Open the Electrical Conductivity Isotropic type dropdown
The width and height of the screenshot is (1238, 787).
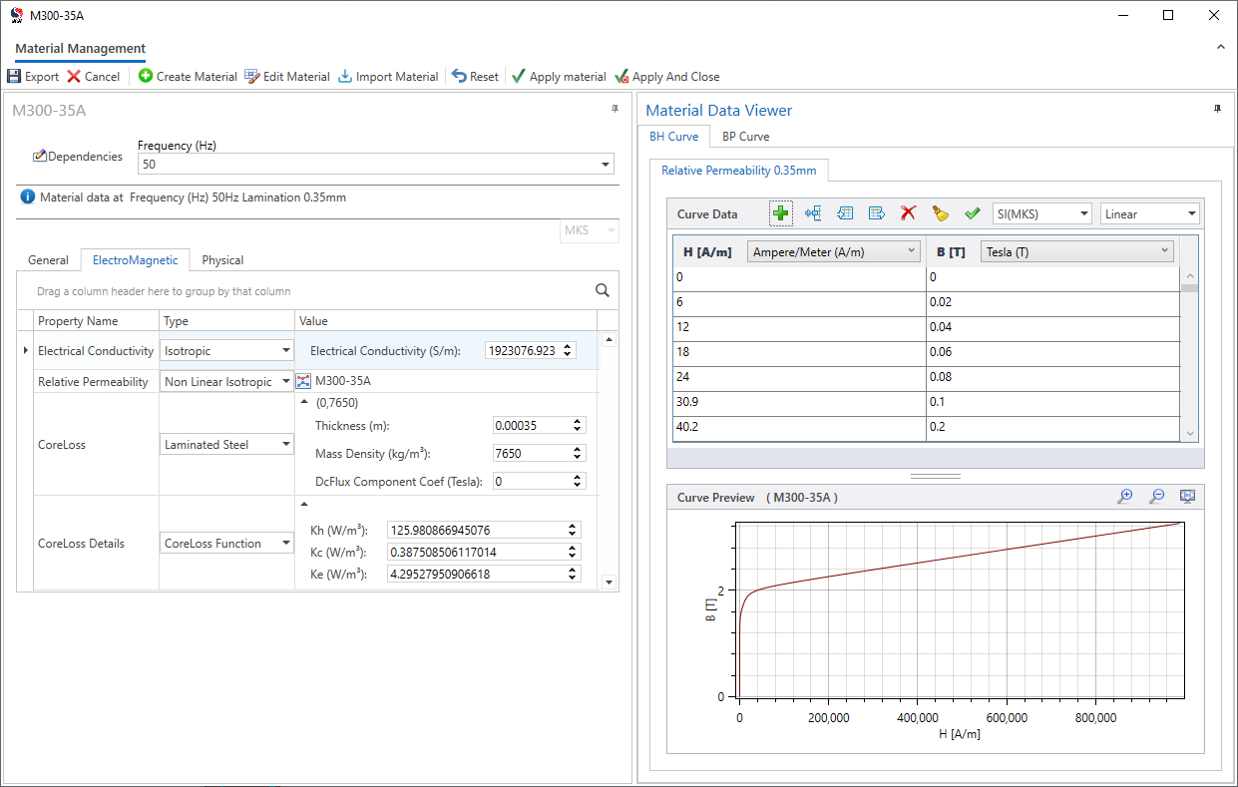tap(286, 350)
